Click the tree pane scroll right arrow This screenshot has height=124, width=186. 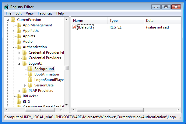pyautogui.click(x=61, y=110)
